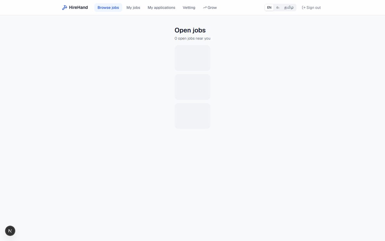Switch language to Tamil
385x241 pixels.
click(289, 7)
